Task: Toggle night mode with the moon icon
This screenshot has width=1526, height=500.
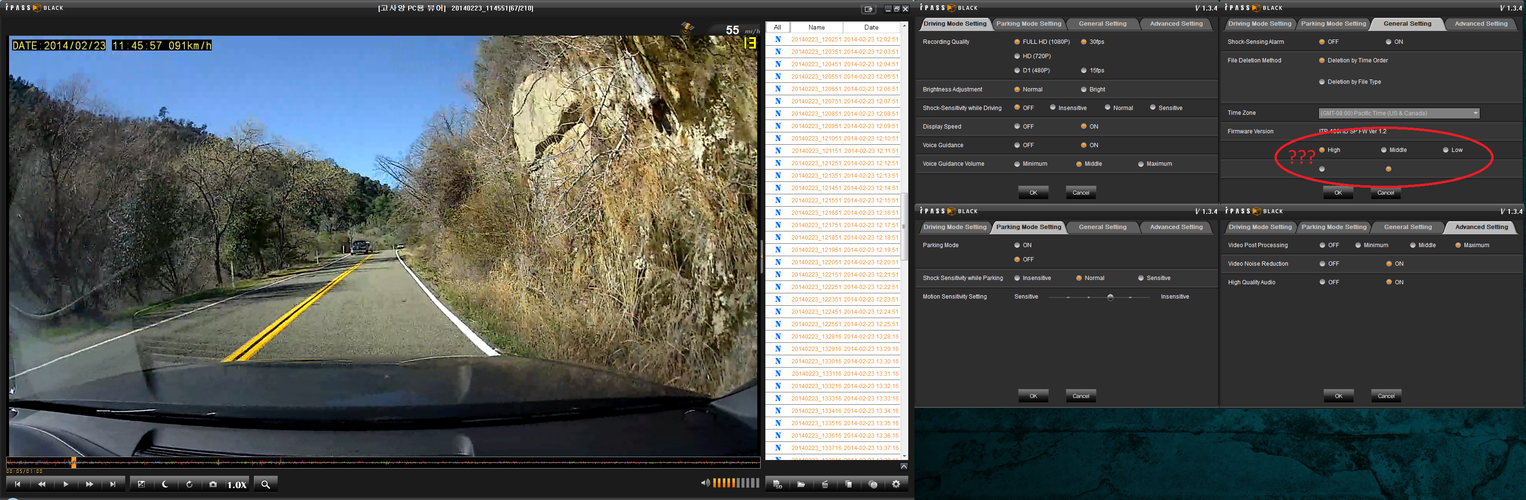Action: point(165,484)
